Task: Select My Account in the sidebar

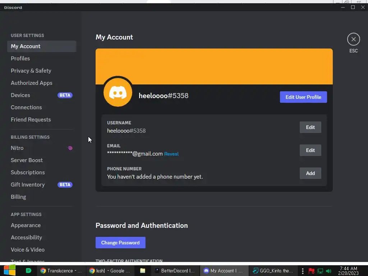Action: [x=42, y=46]
